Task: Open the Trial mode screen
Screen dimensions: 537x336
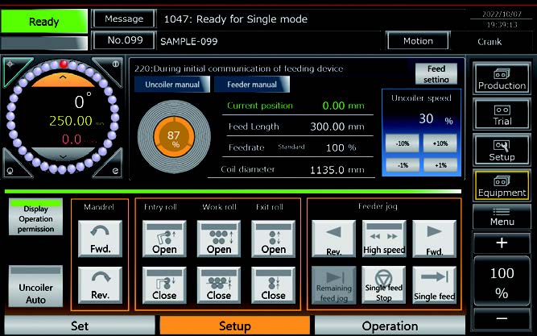Action: click(x=502, y=115)
